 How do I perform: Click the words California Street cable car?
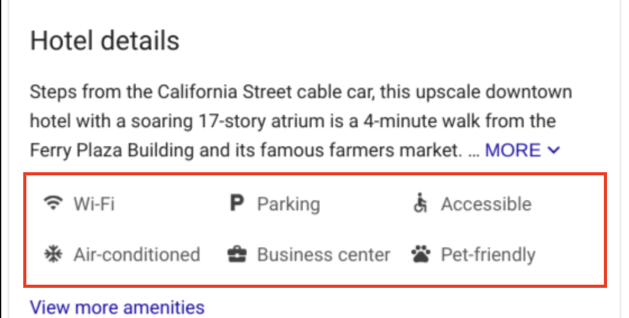point(266,92)
